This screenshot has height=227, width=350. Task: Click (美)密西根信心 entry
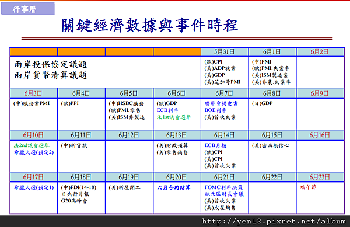pos(270,145)
